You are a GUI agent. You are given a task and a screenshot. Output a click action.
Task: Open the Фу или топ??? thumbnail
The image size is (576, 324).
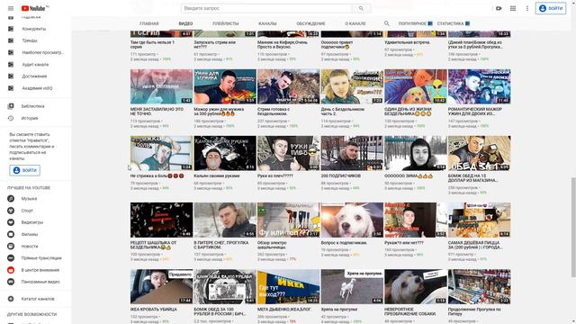pos(288,220)
